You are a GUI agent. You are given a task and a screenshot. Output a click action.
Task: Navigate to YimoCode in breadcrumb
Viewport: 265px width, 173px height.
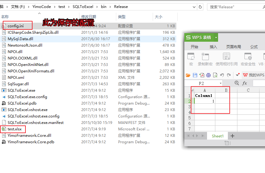pos(42,7)
